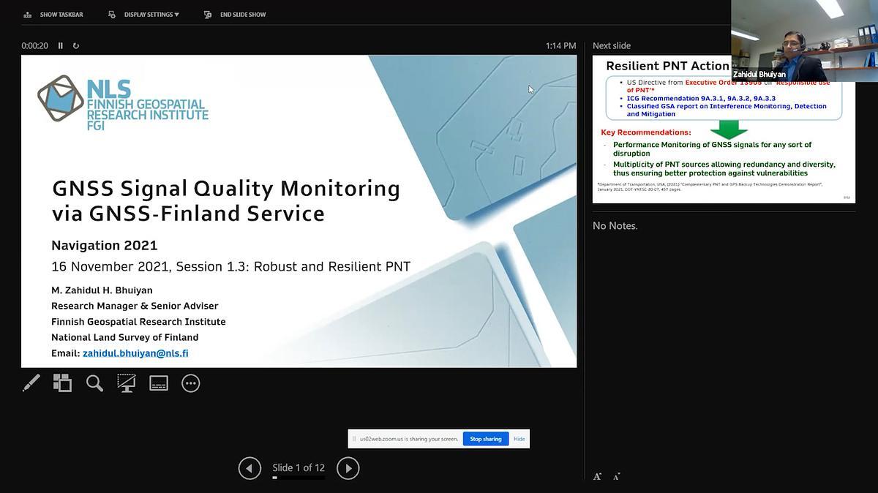Go to the previous slide
The height and width of the screenshot is (493, 878).
[249, 468]
